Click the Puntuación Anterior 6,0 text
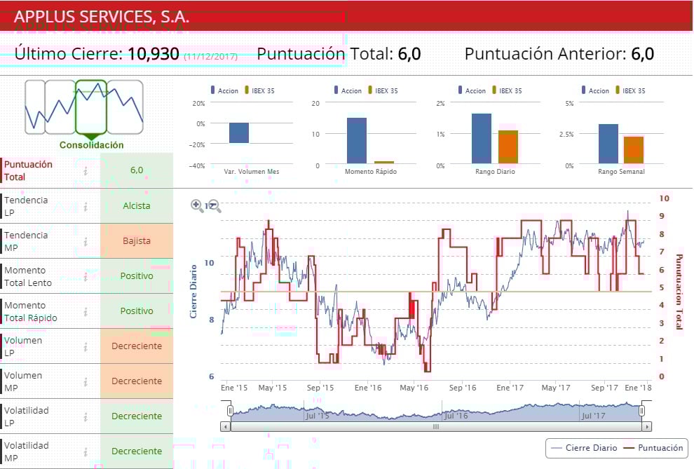The width and height of the screenshot is (694, 469). click(559, 54)
